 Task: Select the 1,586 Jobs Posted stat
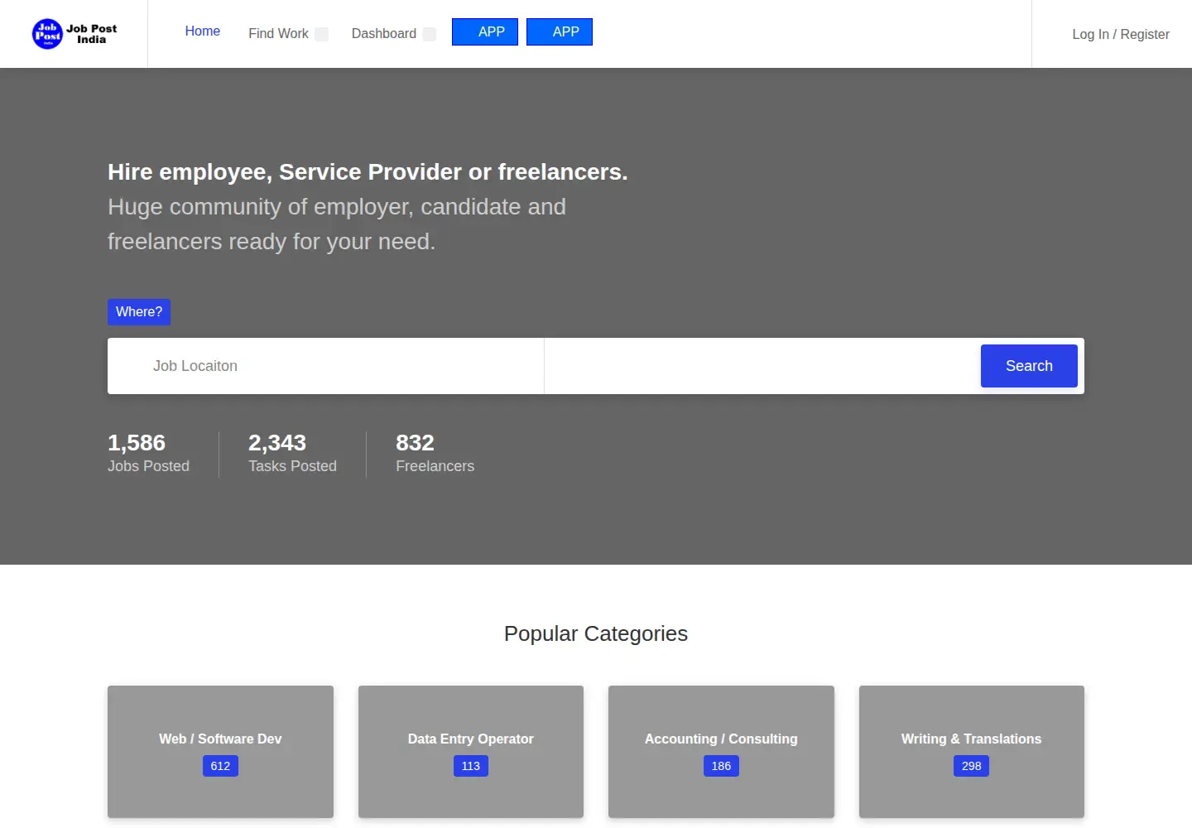[149, 454]
